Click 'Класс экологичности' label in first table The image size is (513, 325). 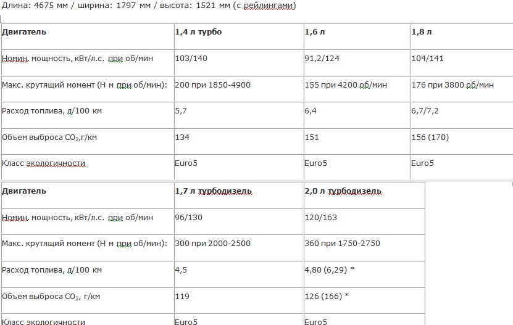pyautogui.click(x=43, y=163)
